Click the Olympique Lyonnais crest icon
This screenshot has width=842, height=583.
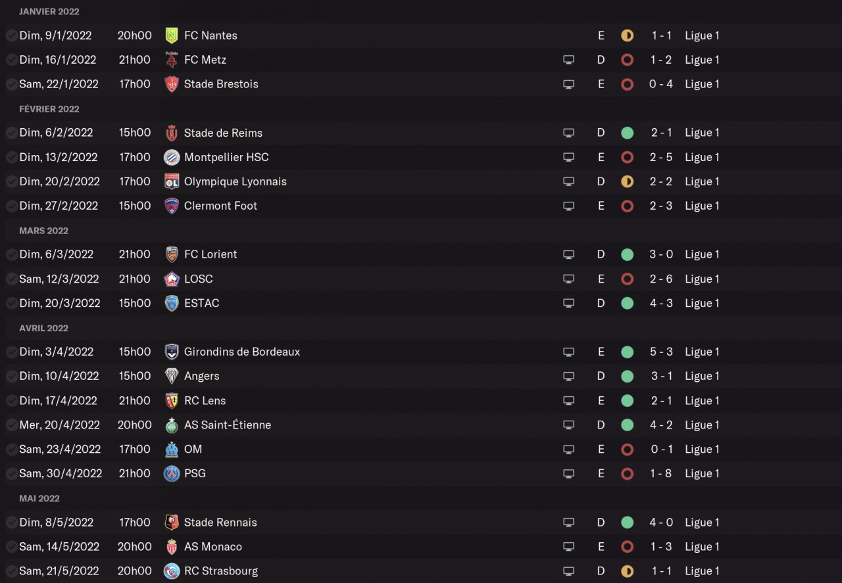click(172, 181)
